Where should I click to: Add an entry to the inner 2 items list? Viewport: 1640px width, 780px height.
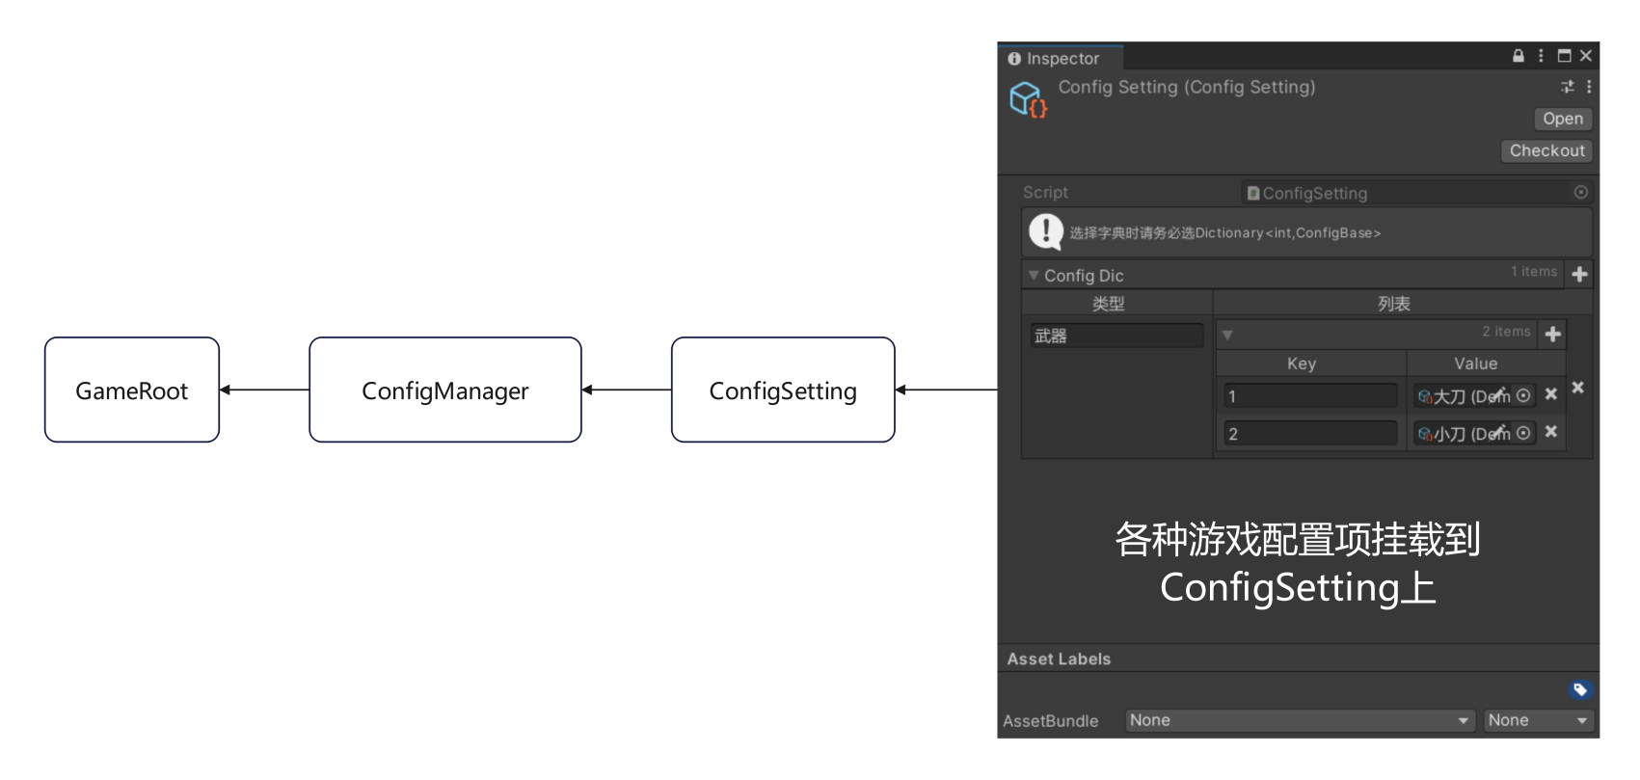[1552, 335]
